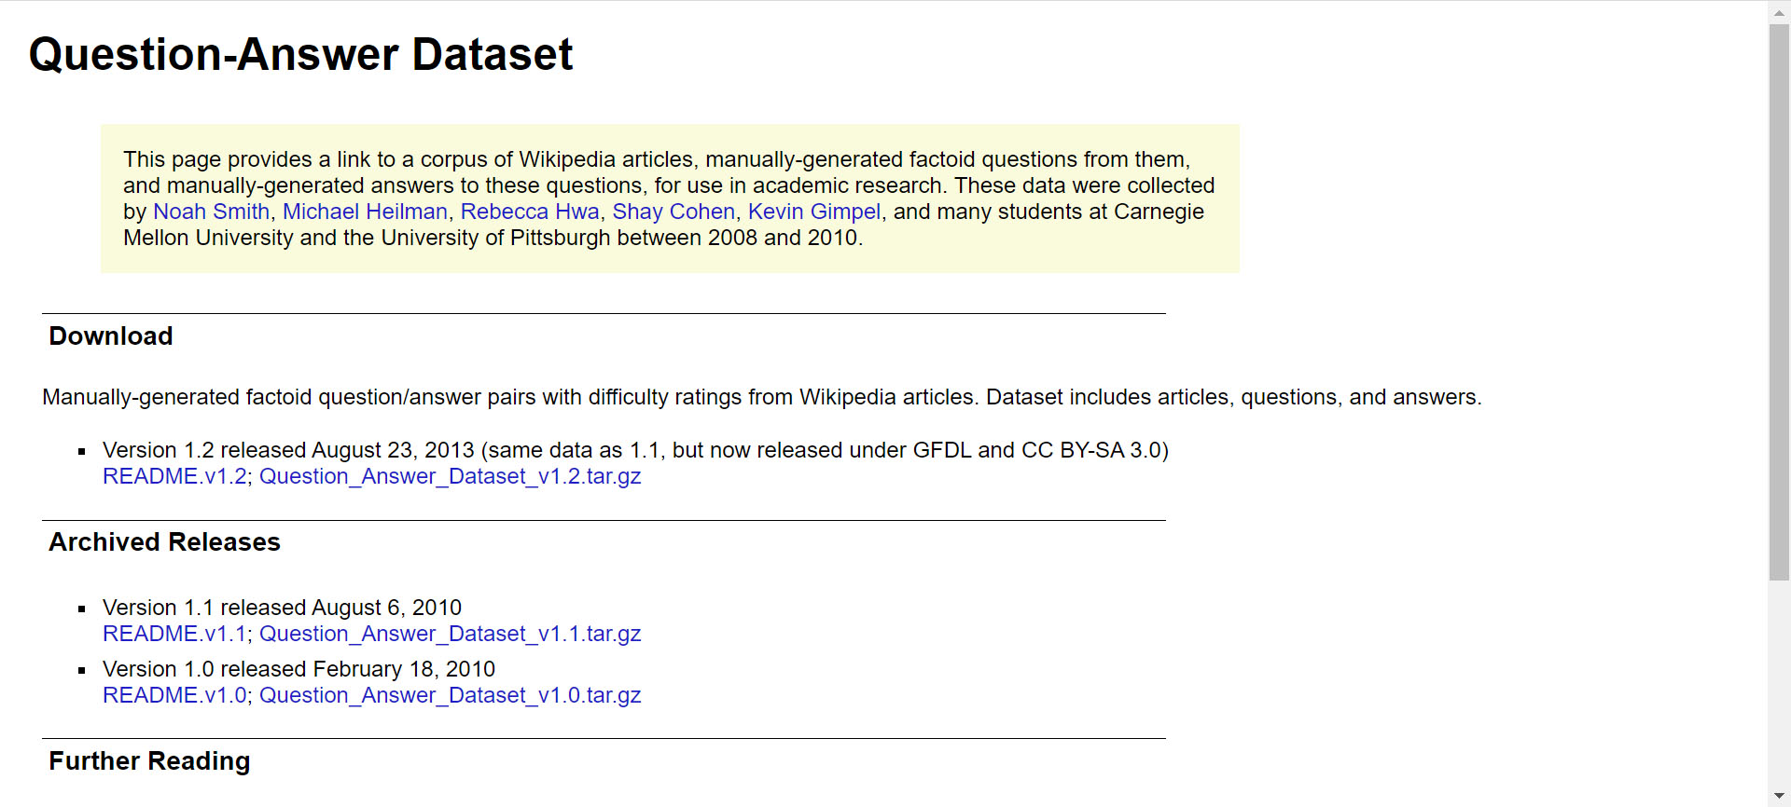Click the Download section heading

pyautogui.click(x=110, y=335)
